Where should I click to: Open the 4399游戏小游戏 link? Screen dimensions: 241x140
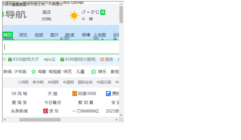80,59
